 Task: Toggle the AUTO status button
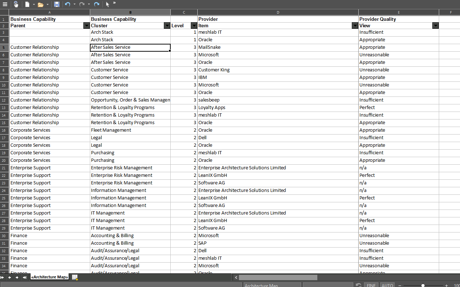click(387, 285)
